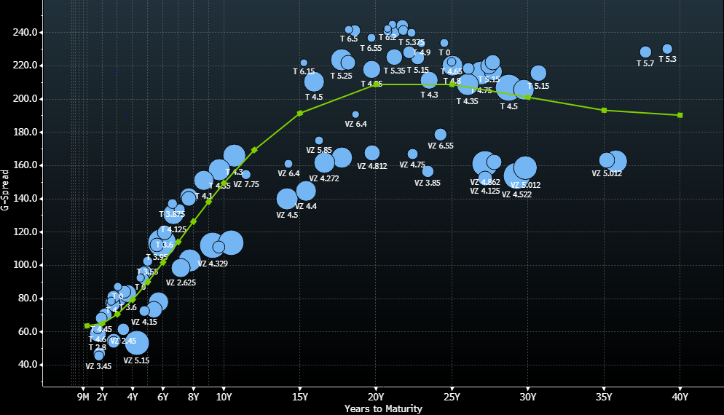
Task: Select the large VZ 5.15 bubble
Action: click(136, 342)
